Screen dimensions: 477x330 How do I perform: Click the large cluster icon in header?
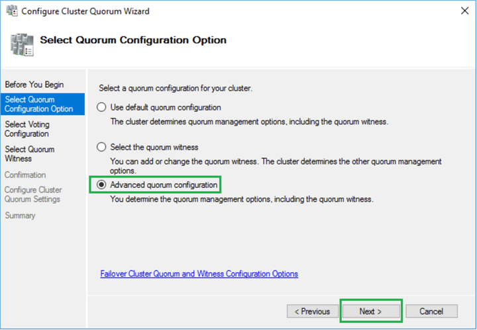[21, 42]
